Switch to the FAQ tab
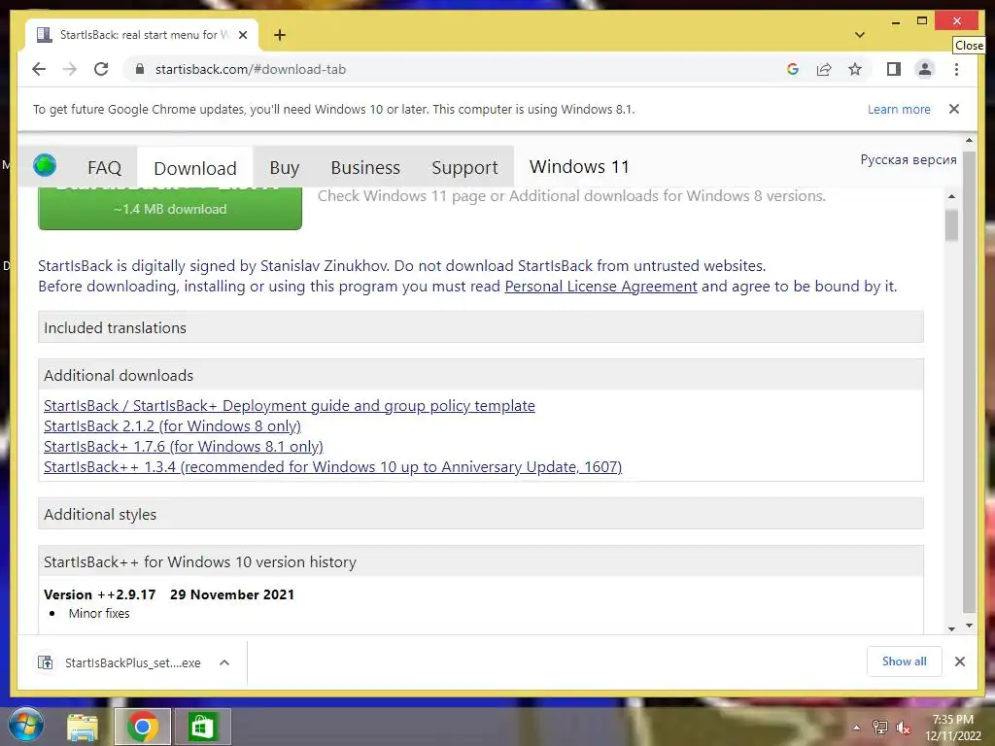This screenshot has height=746, width=995. coord(104,167)
